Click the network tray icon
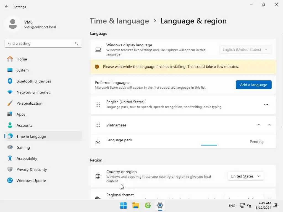This screenshot has height=212, width=283. (x=242, y=205)
